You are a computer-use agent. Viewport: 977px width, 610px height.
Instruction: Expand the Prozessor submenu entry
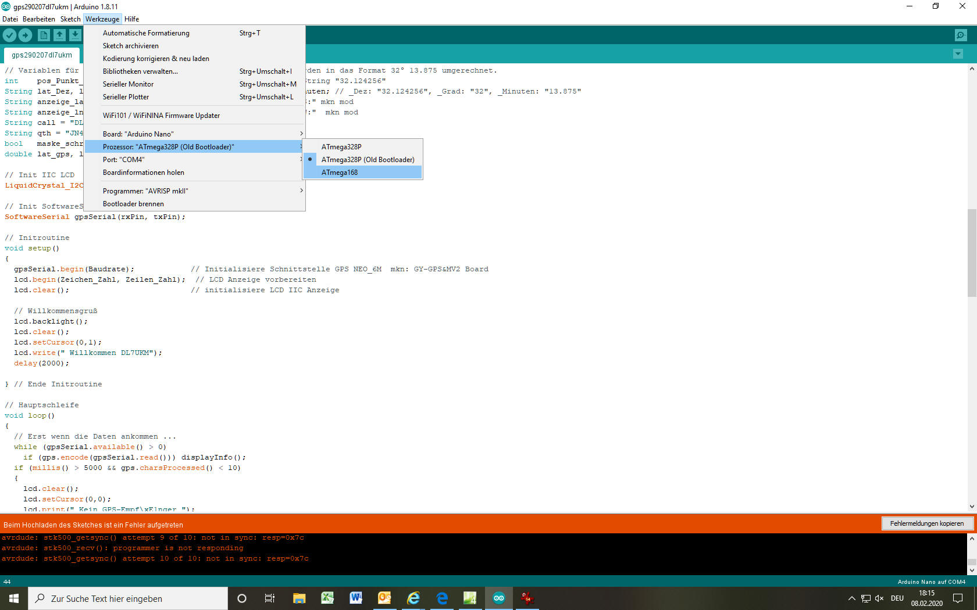(194, 147)
